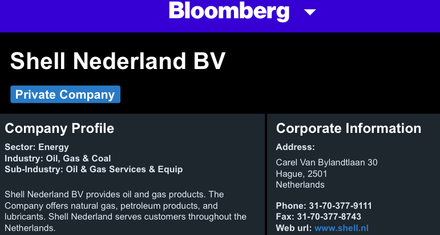This screenshot has height=235, width=440.
Task: Select the Company Profile heading
Action: 59,128
